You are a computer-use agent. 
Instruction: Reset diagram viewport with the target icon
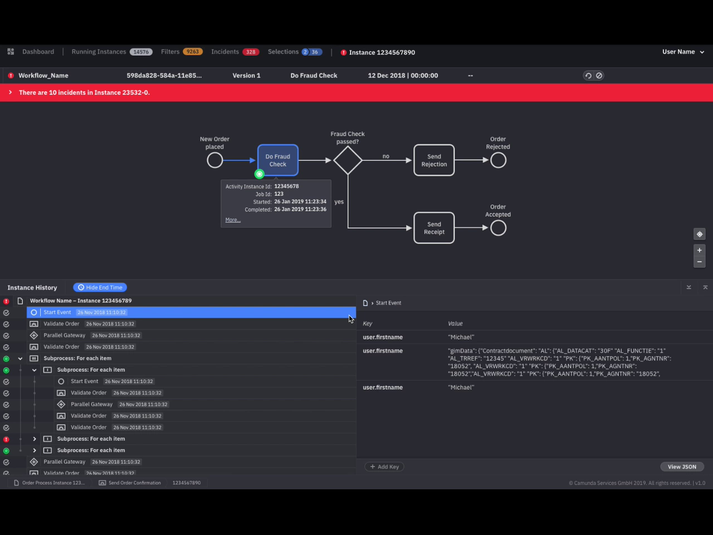pyautogui.click(x=700, y=234)
